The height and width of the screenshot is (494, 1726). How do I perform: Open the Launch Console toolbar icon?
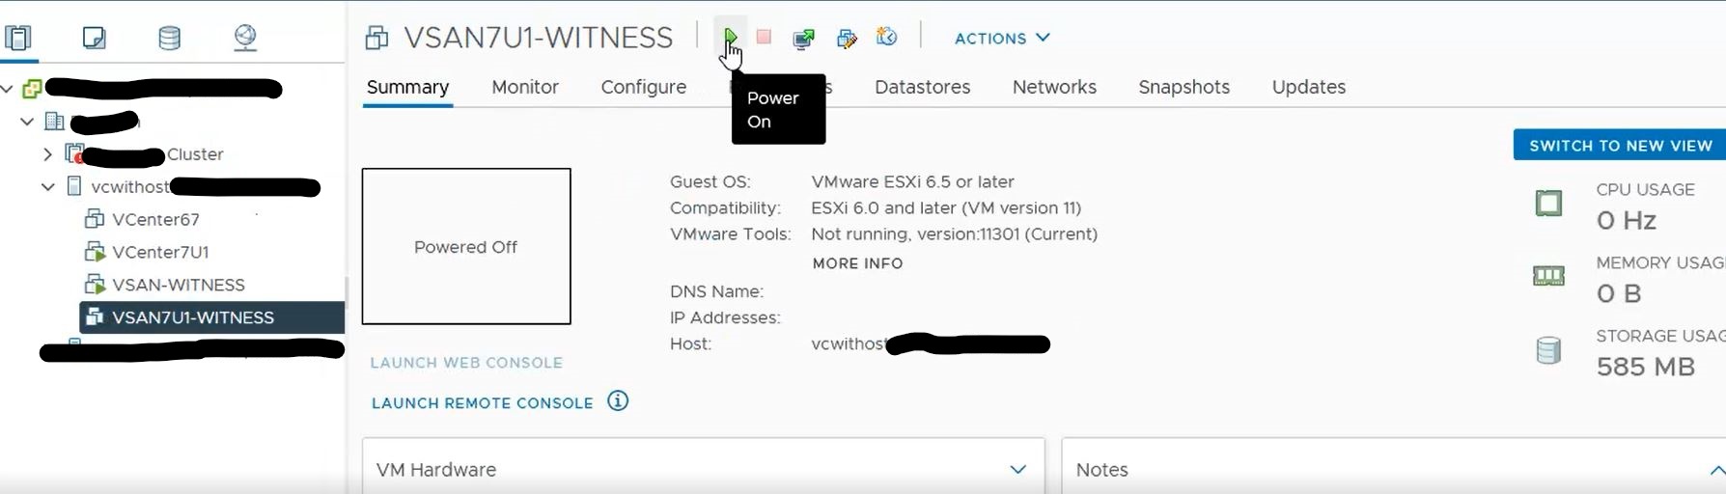pos(803,38)
